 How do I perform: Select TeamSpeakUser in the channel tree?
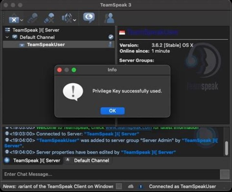(x=59, y=45)
